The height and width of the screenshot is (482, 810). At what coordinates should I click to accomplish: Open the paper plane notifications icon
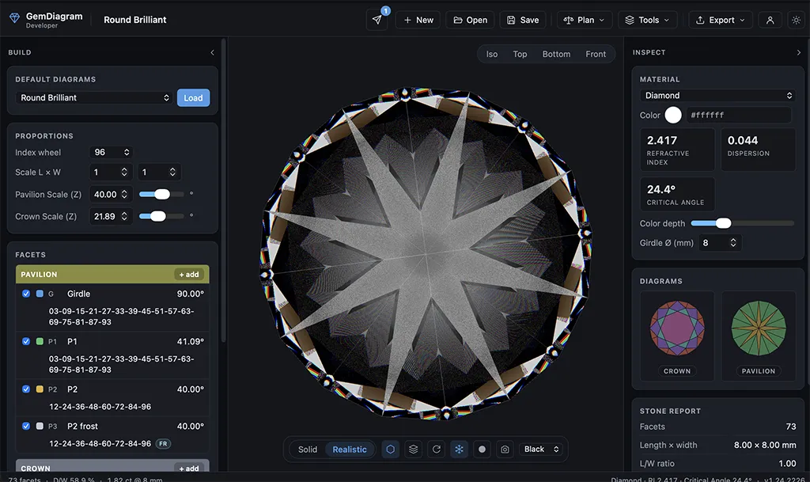tap(377, 20)
